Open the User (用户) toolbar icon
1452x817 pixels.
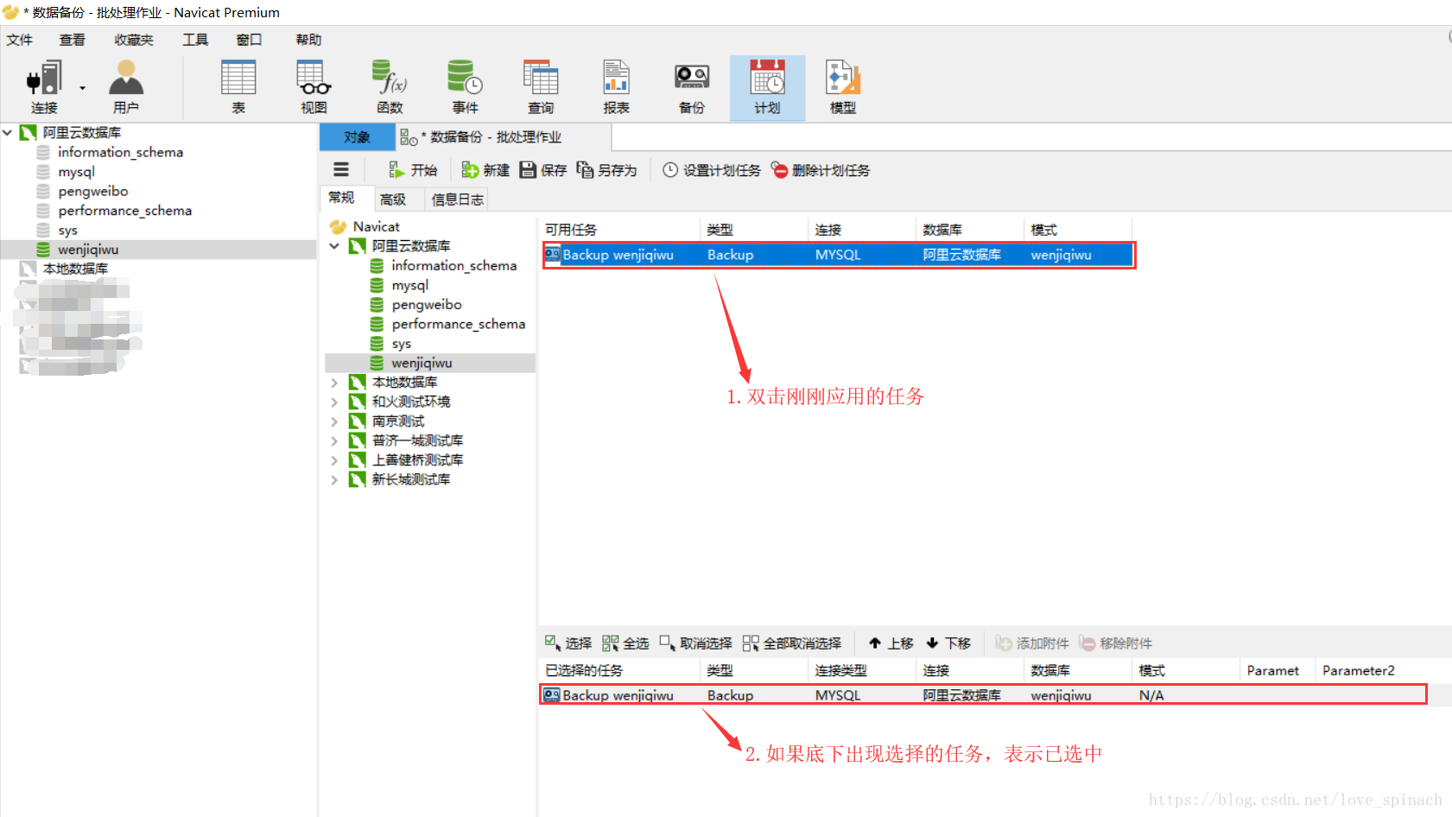click(126, 87)
